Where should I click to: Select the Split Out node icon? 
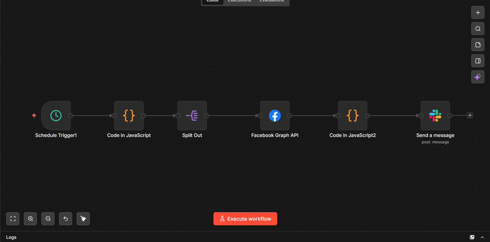(192, 116)
